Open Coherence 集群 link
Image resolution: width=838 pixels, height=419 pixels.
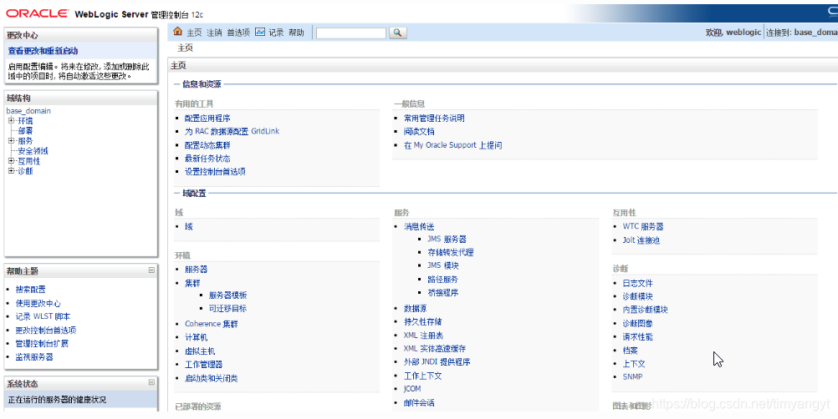click(x=211, y=324)
